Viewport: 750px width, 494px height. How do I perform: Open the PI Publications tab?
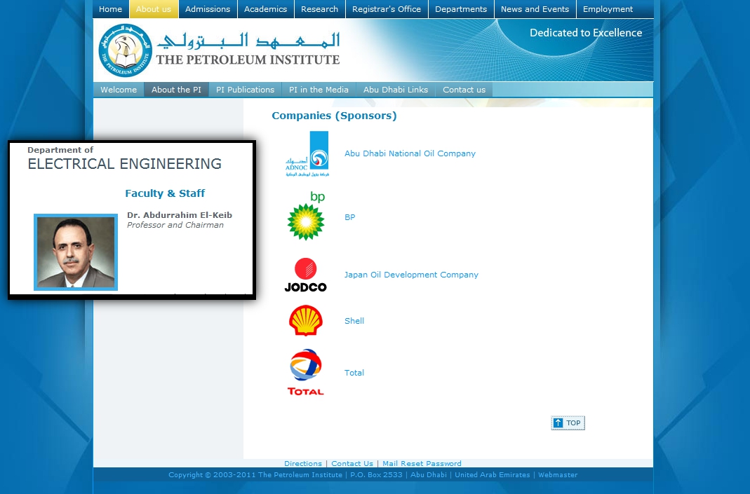[246, 90]
